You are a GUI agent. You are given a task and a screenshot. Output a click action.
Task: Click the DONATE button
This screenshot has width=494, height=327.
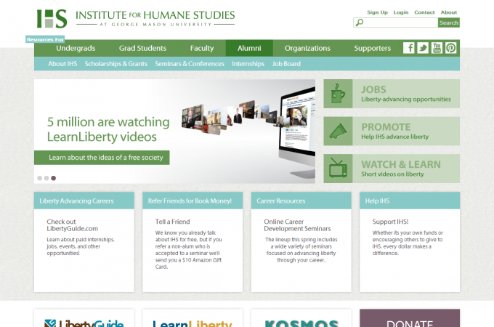(x=410, y=318)
